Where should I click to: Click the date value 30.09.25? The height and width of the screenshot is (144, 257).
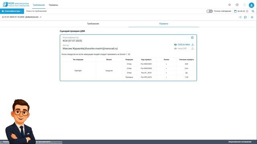pyautogui.click(x=241, y=11)
